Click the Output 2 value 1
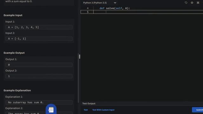The height and width of the screenshot is (114, 203). [x=39, y=76]
